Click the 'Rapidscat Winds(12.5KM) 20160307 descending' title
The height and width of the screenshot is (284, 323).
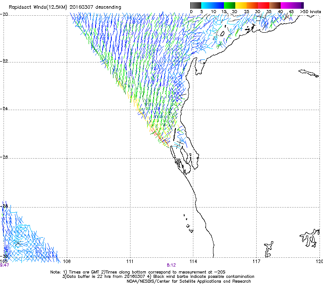pyautogui.click(x=65, y=7)
